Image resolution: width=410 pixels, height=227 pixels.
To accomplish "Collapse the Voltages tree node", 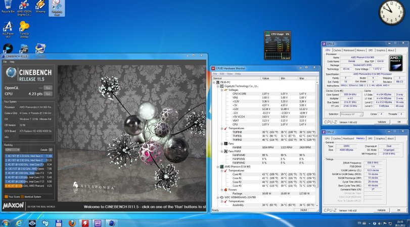I will (x=222, y=90).
